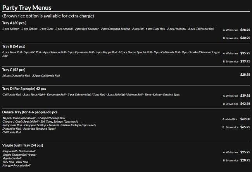
Task: Pick Tray B brown rice at $39.95
Action: 245,61
